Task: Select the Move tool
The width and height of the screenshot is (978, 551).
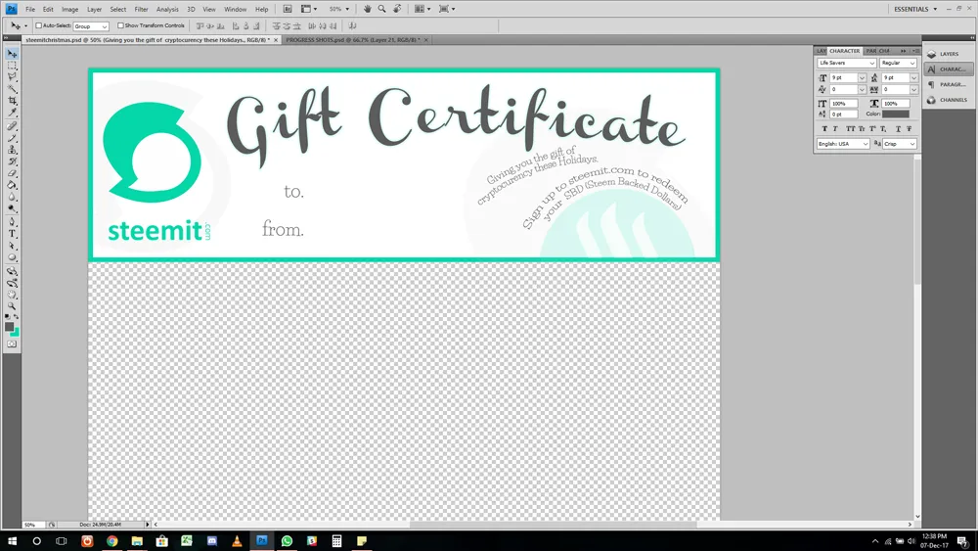Action: (12, 54)
